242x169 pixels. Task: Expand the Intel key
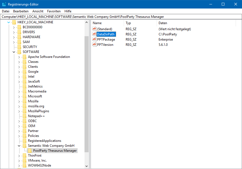pyautogui.click(x=19, y=77)
